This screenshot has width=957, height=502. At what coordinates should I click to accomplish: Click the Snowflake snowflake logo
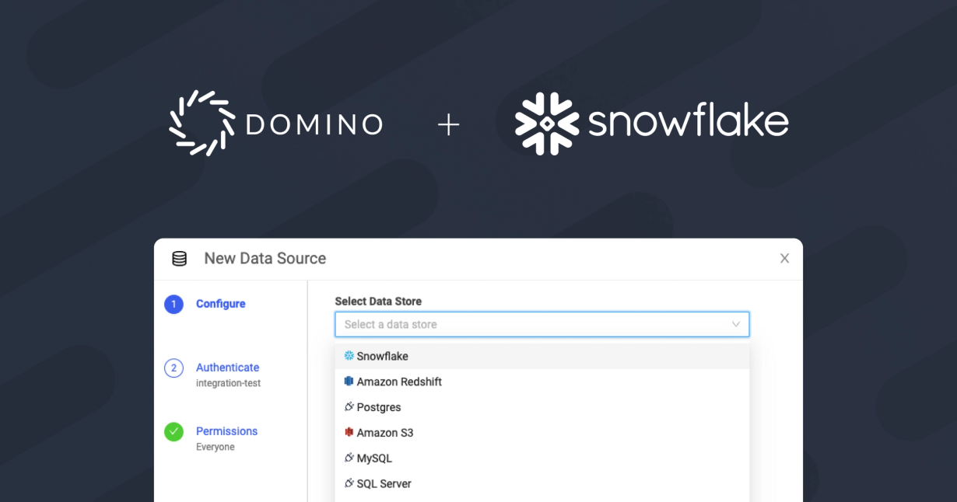pos(546,122)
